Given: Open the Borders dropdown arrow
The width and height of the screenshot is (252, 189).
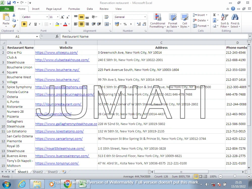Looking at the screenshot, I should point(50,24).
